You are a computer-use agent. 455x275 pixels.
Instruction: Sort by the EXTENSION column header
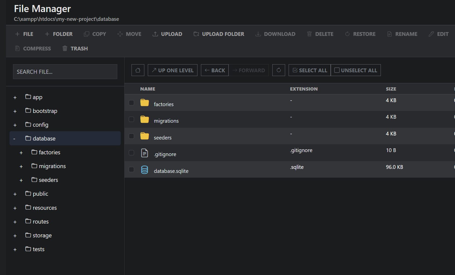(x=304, y=89)
